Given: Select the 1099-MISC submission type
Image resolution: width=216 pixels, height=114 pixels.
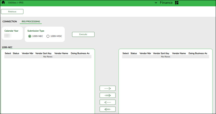Looking at the screenshot, I should [x=48, y=36].
